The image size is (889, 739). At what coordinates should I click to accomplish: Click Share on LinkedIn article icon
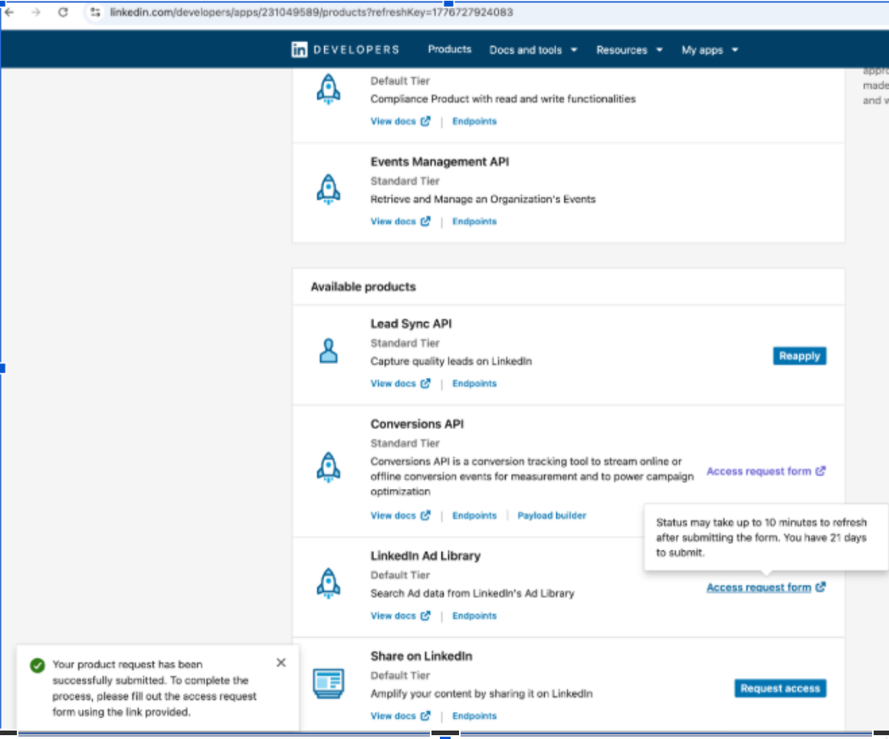tap(328, 683)
